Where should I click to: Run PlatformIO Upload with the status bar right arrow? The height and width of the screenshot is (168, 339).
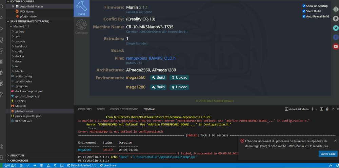click(x=35, y=165)
